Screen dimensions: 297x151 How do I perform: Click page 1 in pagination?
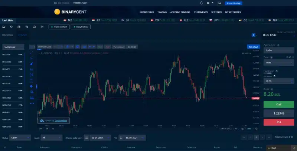click(x=256, y=137)
